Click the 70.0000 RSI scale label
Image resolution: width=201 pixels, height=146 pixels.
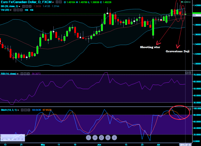[197, 75]
